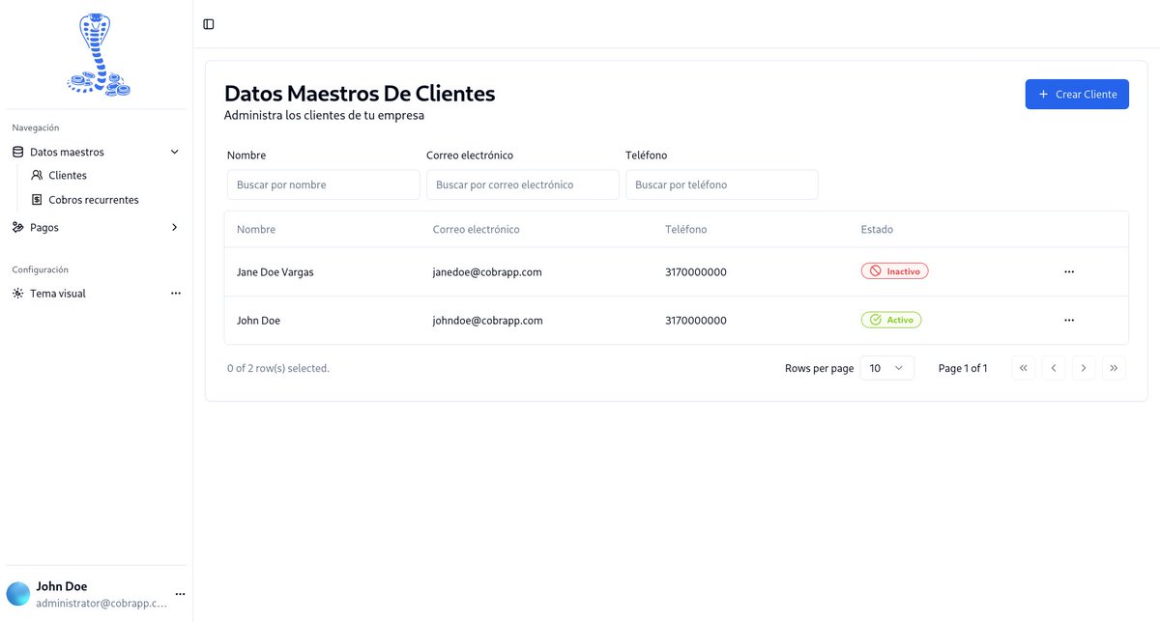Click the Activo status pill for John Doe

coord(890,319)
